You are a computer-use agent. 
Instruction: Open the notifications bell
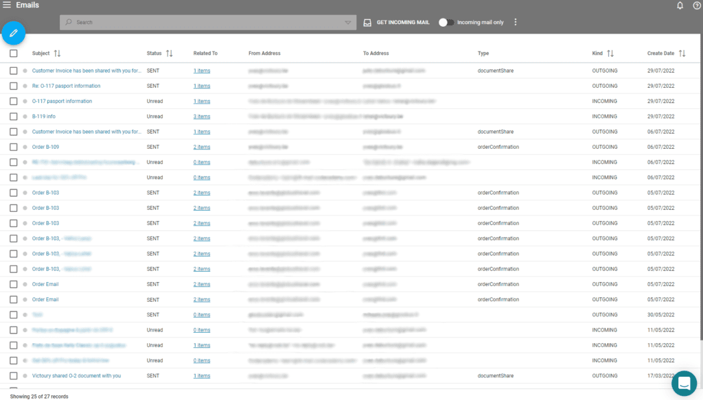[x=680, y=5]
